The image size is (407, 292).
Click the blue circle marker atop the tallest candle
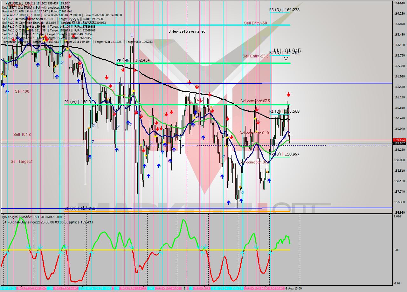[x=132, y=35]
